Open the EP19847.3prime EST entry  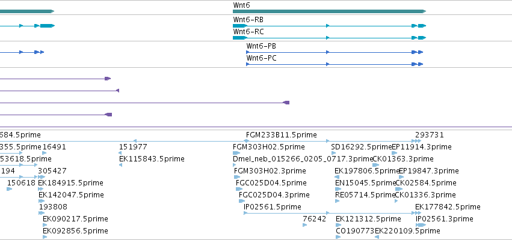click(x=429, y=171)
